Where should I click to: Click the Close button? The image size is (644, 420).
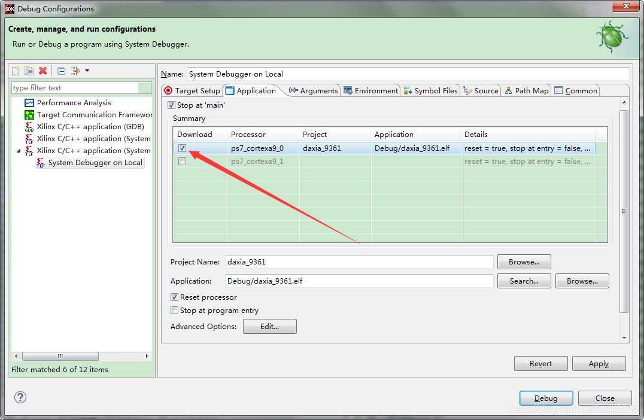click(604, 398)
